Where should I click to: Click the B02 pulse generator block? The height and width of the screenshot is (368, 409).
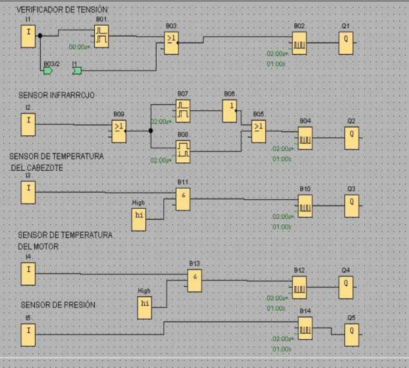[x=299, y=43]
